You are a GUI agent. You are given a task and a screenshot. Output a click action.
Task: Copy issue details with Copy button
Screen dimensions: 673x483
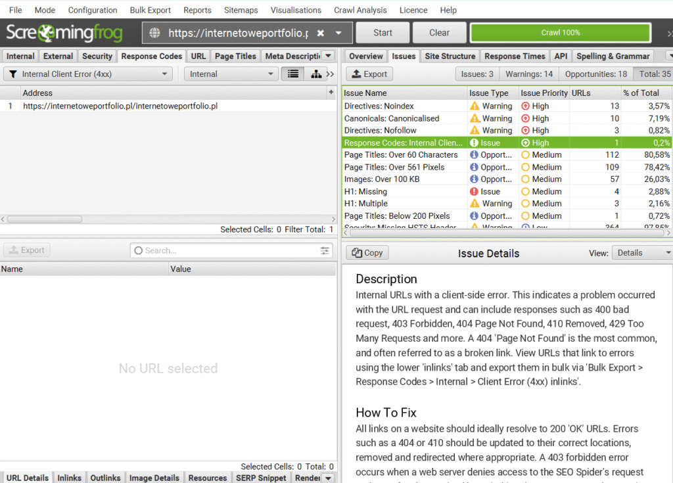tap(367, 253)
